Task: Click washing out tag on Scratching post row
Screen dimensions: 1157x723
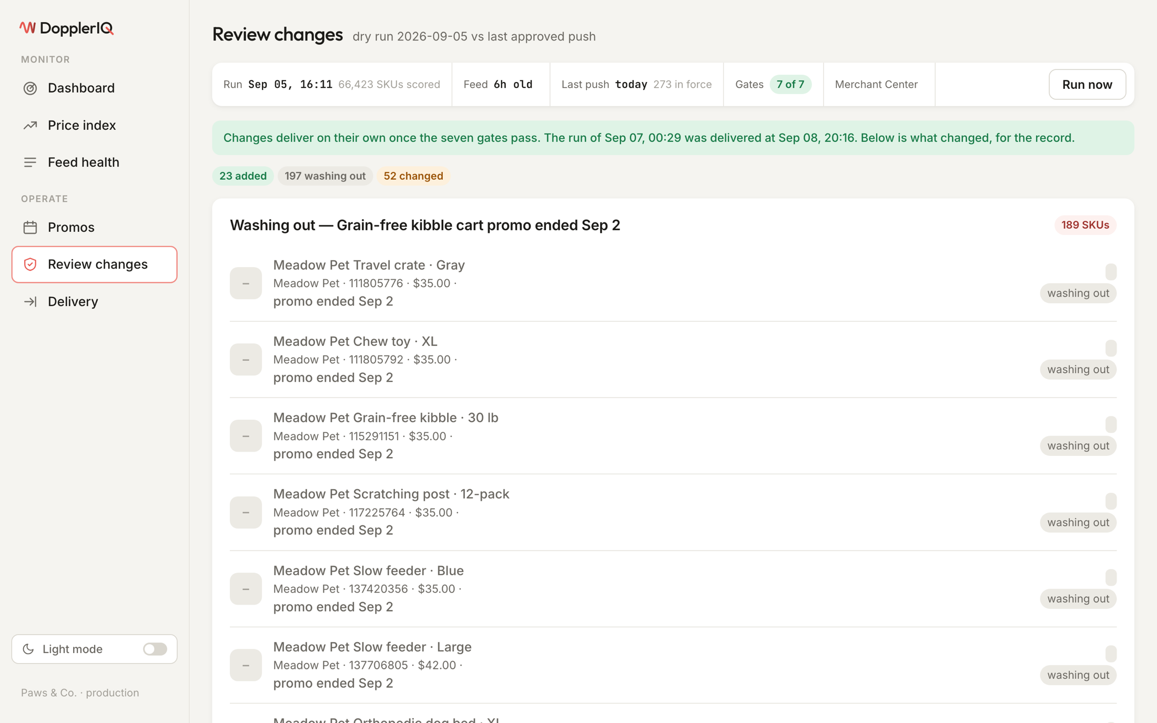Action: click(1078, 522)
